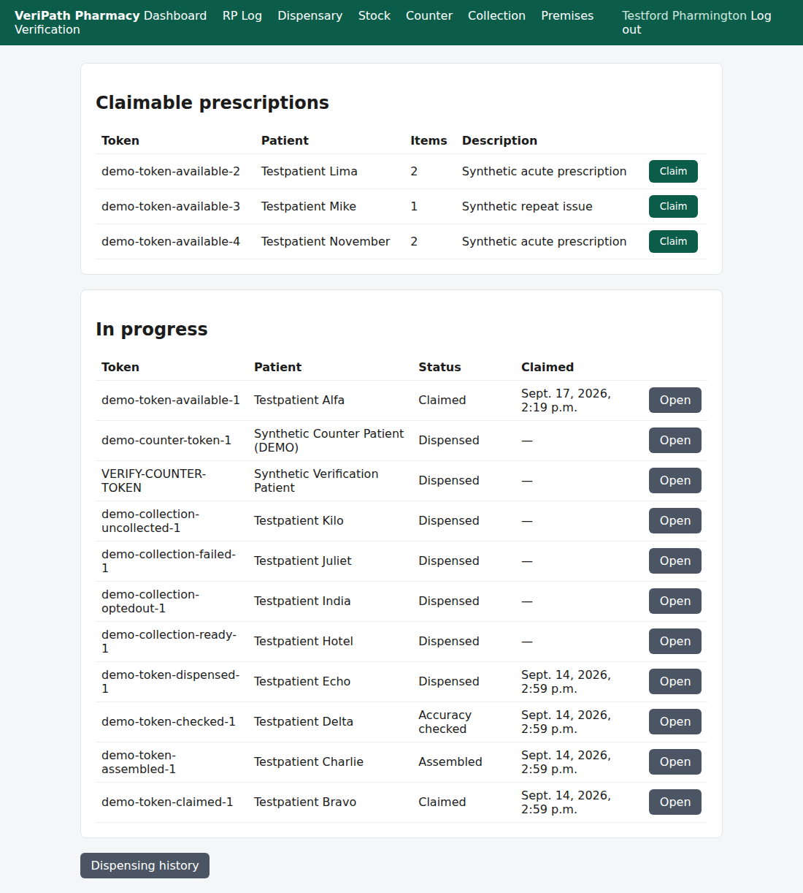The image size is (803, 893).
Task: Open Testpatient Charlie's assembled prescription
Action: [x=675, y=762]
